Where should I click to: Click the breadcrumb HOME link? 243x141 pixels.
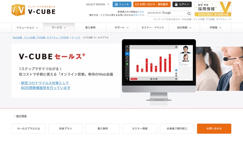click(x=41, y=37)
